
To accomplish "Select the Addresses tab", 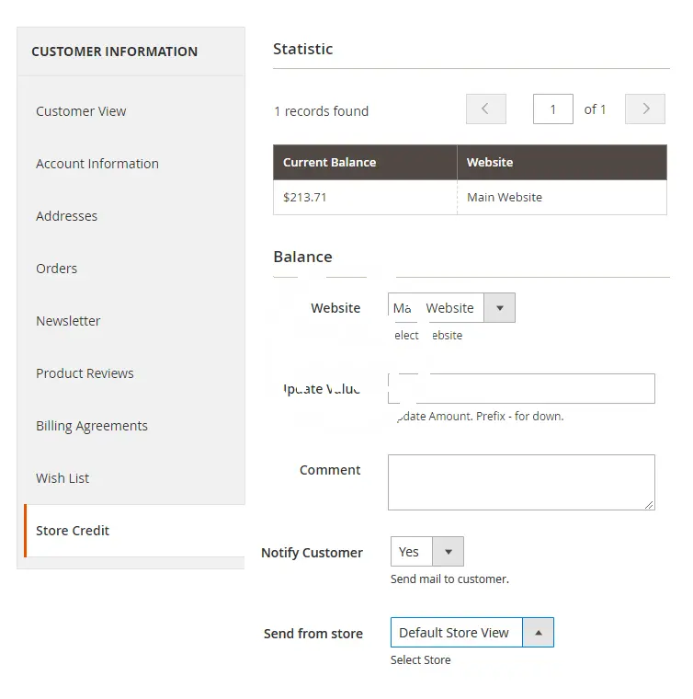I will [66, 216].
